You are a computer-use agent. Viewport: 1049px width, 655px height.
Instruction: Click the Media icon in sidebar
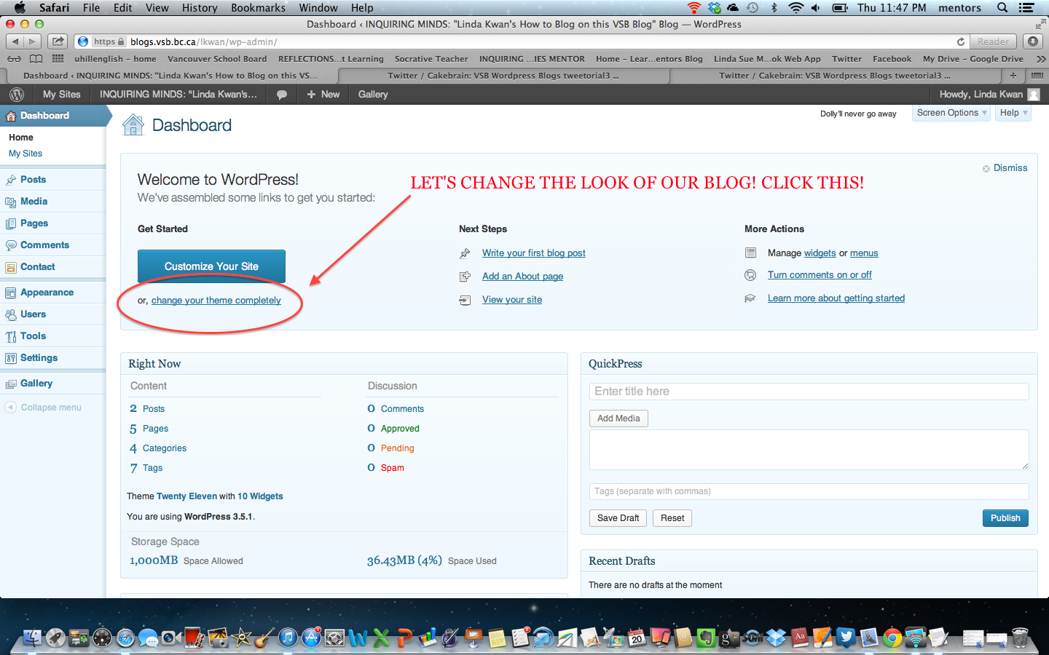[x=11, y=202]
